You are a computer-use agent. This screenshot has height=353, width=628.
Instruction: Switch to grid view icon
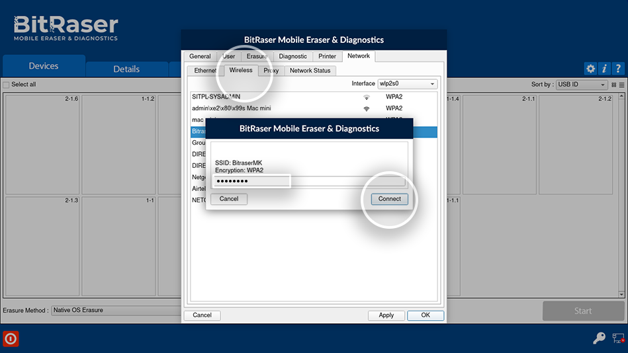click(x=613, y=85)
